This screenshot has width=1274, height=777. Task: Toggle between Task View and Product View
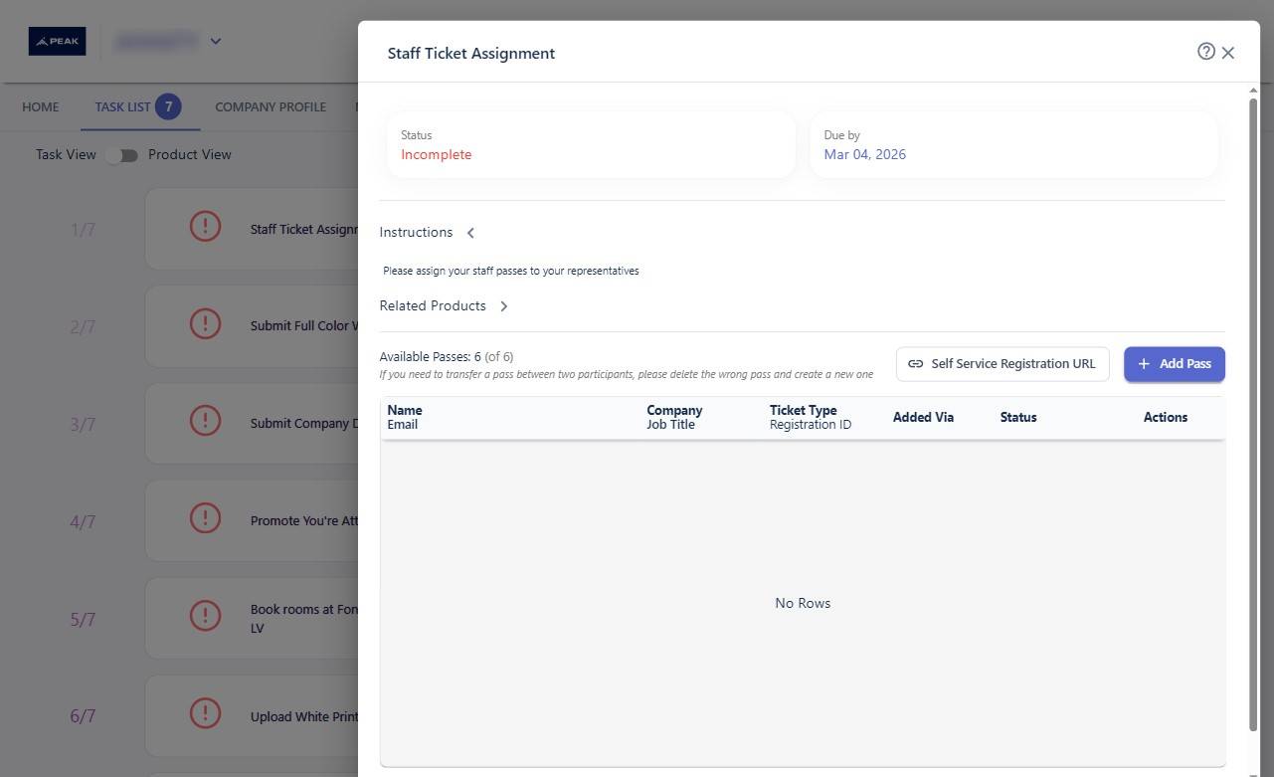[122, 155]
